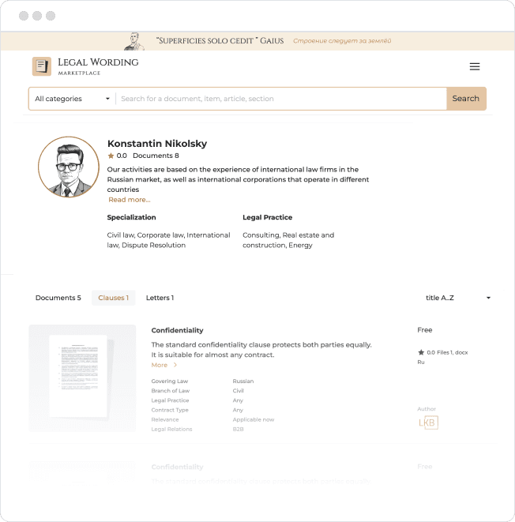Expand the All categories dropdown
Viewport: 515px width, 522px height.
72,99
